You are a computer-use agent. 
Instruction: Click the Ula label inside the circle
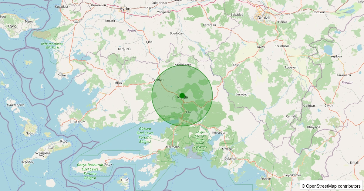[188, 112]
